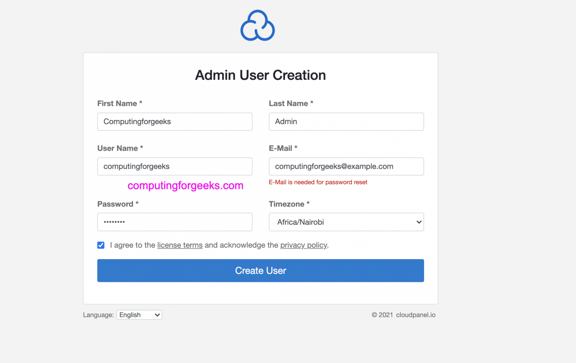
Task: Click the First Name input field
Action: 175,121
